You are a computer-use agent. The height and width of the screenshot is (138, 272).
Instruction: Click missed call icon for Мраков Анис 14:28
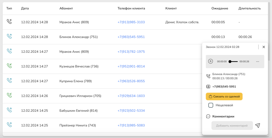tap(9, 22)
